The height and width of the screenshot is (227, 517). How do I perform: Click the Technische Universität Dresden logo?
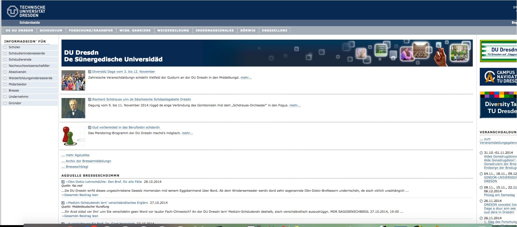26,11
